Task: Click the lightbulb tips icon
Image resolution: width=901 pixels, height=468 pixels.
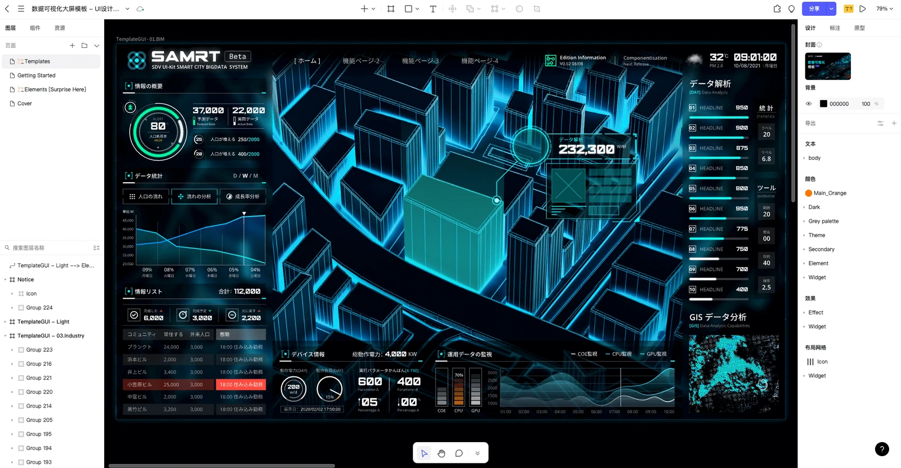Action: (791, 9)
